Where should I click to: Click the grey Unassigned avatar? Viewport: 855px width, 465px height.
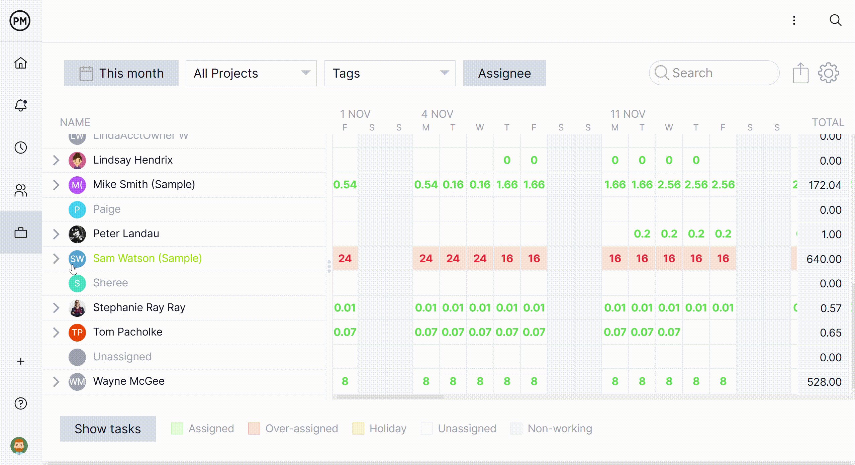77,357
